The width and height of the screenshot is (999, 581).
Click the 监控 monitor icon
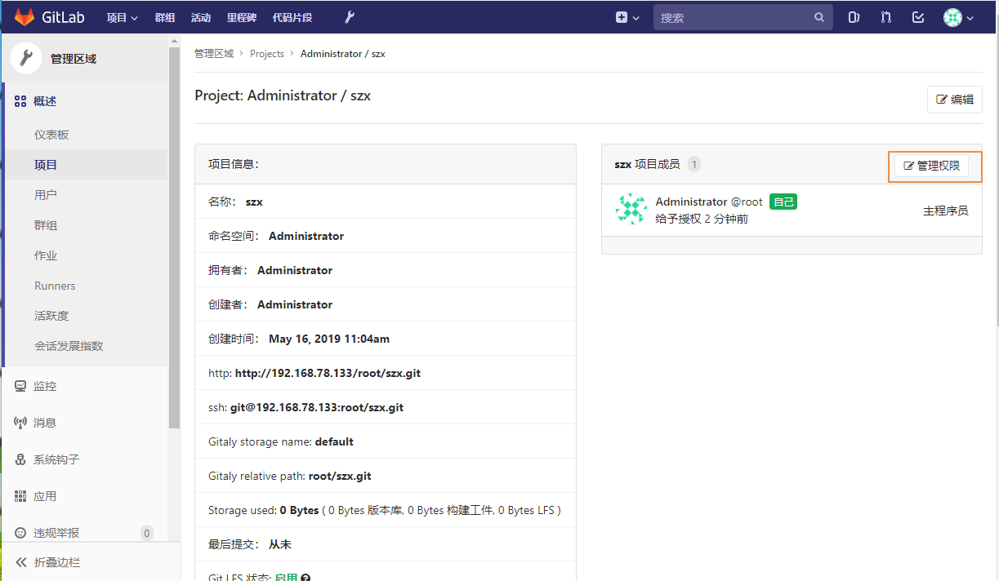(x=20, y=386)
